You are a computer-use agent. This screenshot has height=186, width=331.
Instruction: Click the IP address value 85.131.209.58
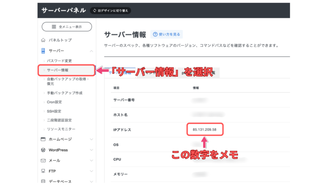[x=205, y=130]
